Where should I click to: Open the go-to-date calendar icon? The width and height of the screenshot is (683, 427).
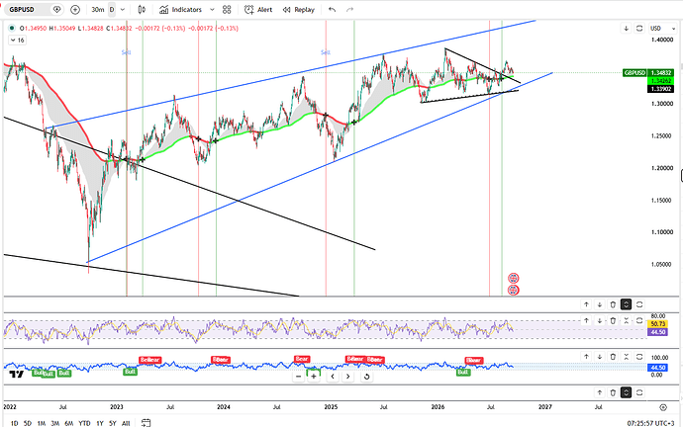[x=146, y=423]
